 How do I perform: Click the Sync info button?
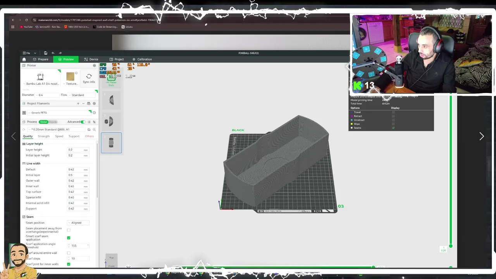click(89, 78)
